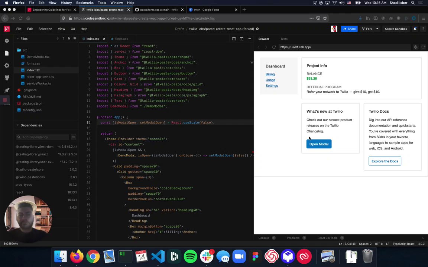Click the user avatar next to Share
The width and height of the screenshot is (428, 267).
pos(334,29)
